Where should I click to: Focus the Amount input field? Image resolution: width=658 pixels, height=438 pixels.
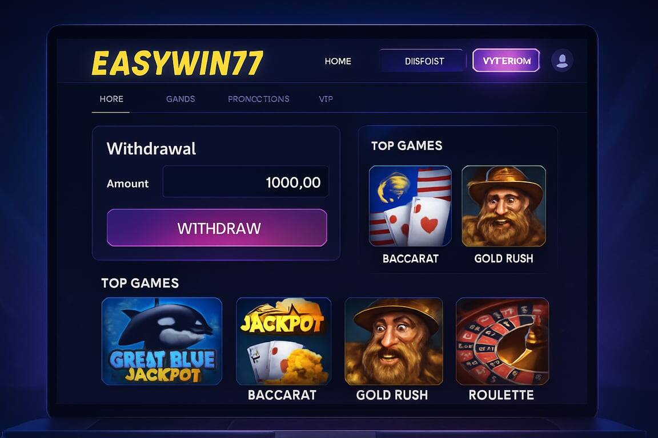[x=246, y=182]
